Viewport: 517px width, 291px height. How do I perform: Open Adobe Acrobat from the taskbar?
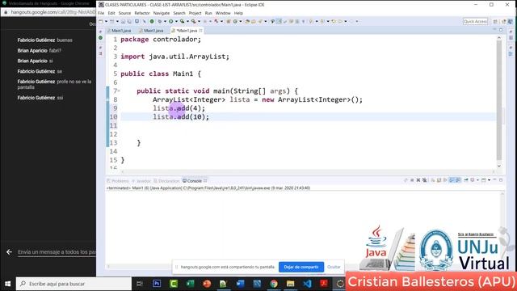[x=324, y=284]
